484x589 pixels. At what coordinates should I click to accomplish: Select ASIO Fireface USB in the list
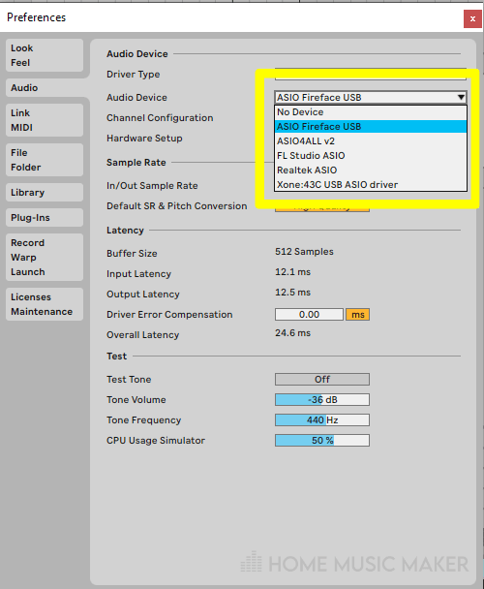point(371,127)
